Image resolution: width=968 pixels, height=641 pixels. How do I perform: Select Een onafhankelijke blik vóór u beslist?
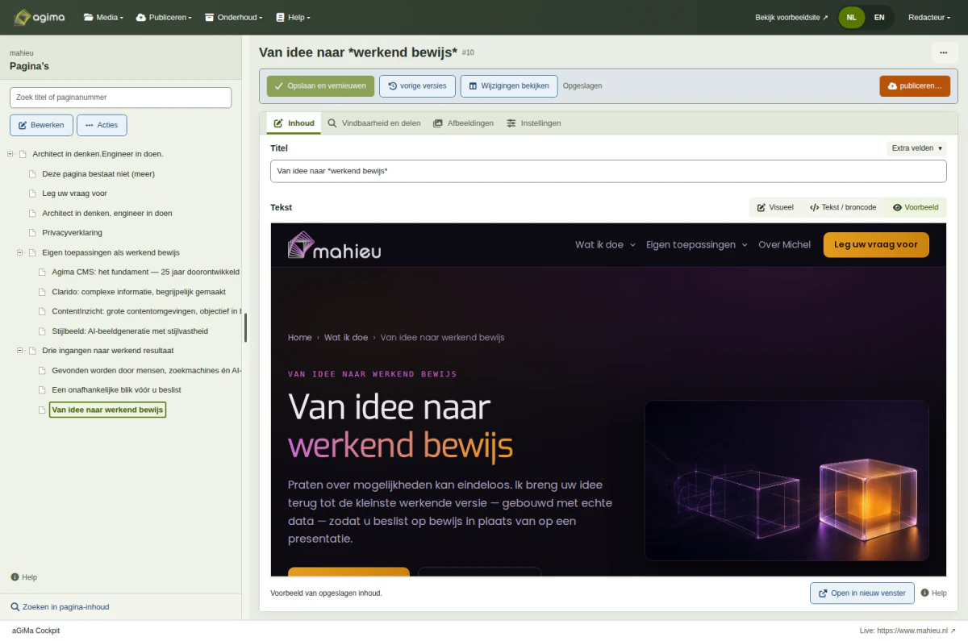pos(116,389)
